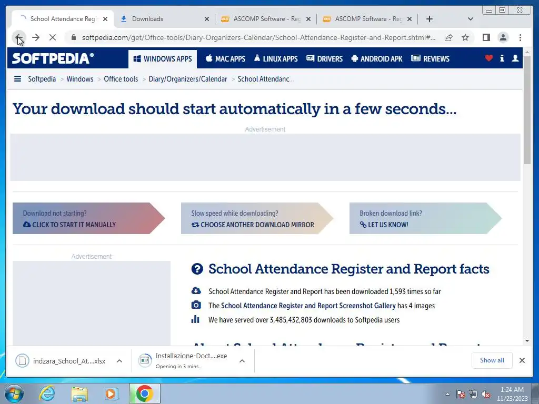Open the hamburger menu in breadcrumb bar
This screenshot has width=539, height=404.
point(17,79)
